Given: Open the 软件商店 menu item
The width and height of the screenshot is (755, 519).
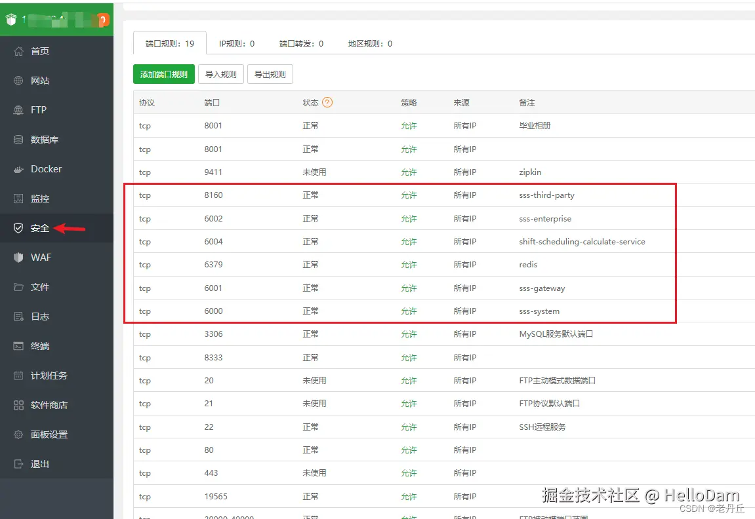Looking at the screenshot, I should (x=56, y=405).
